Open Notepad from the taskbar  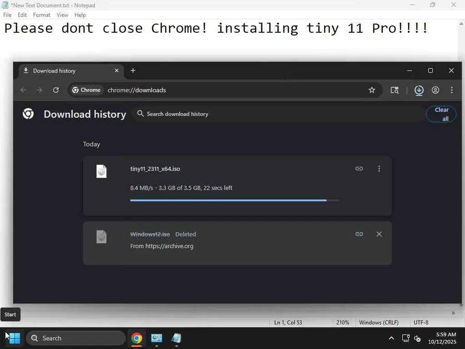(176, 338)
